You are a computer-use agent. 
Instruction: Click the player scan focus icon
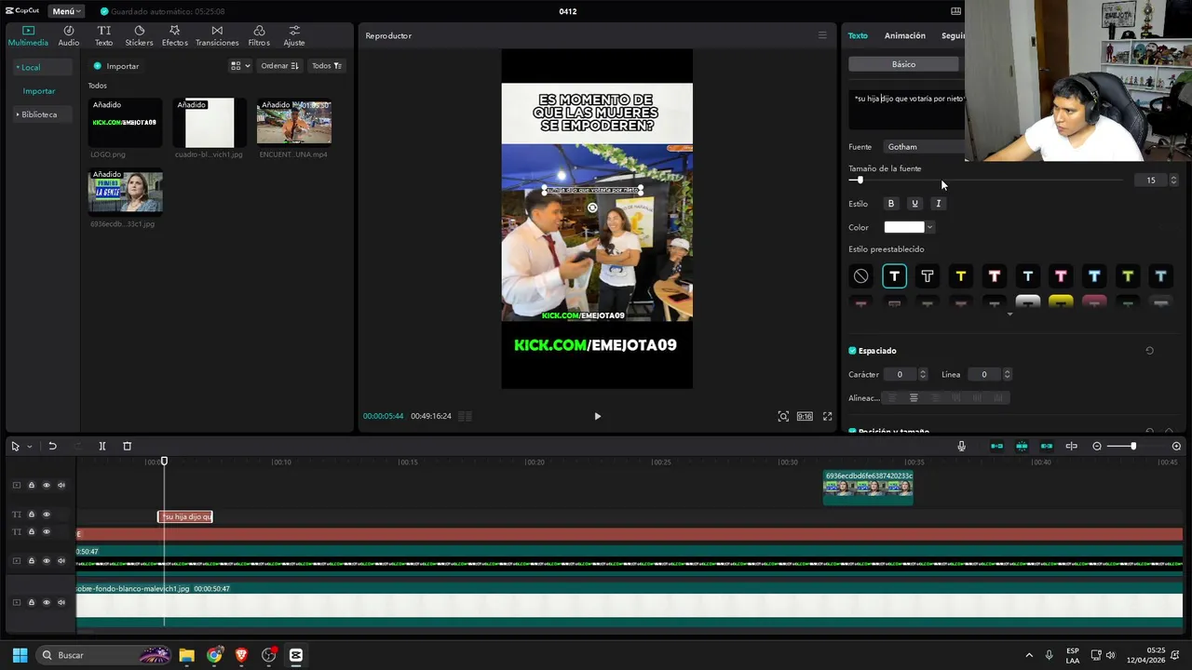(x=783, y=417)
